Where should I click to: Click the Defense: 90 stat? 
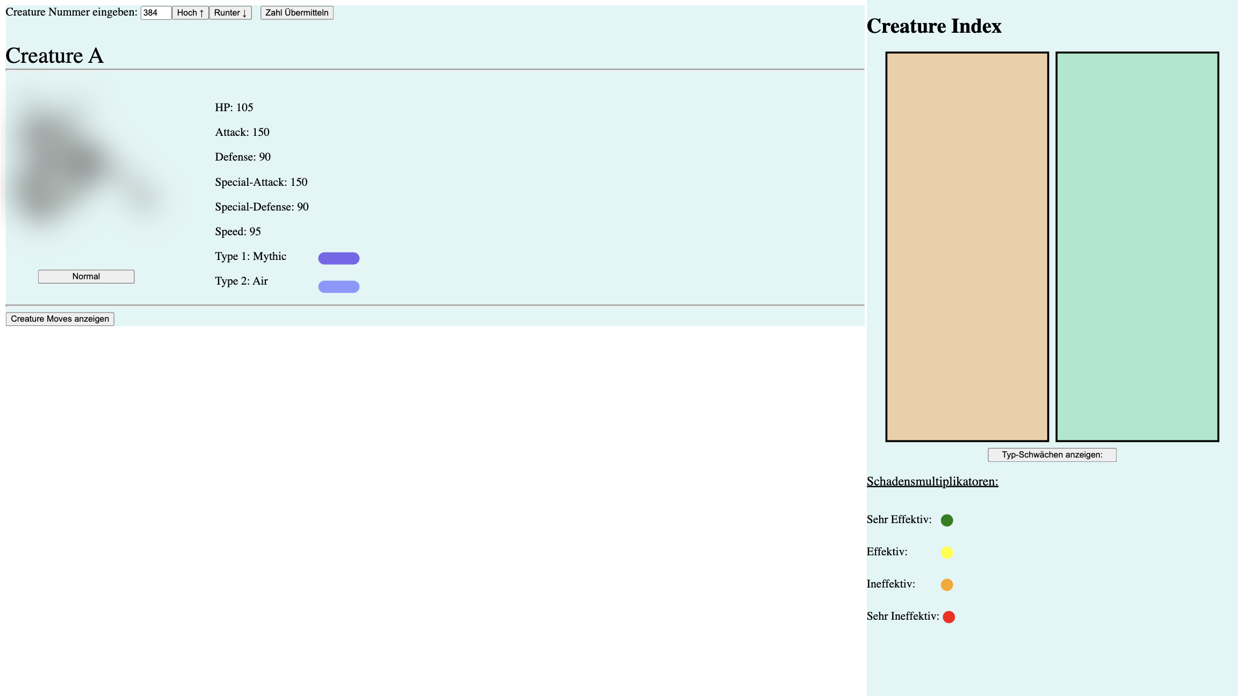243,157
